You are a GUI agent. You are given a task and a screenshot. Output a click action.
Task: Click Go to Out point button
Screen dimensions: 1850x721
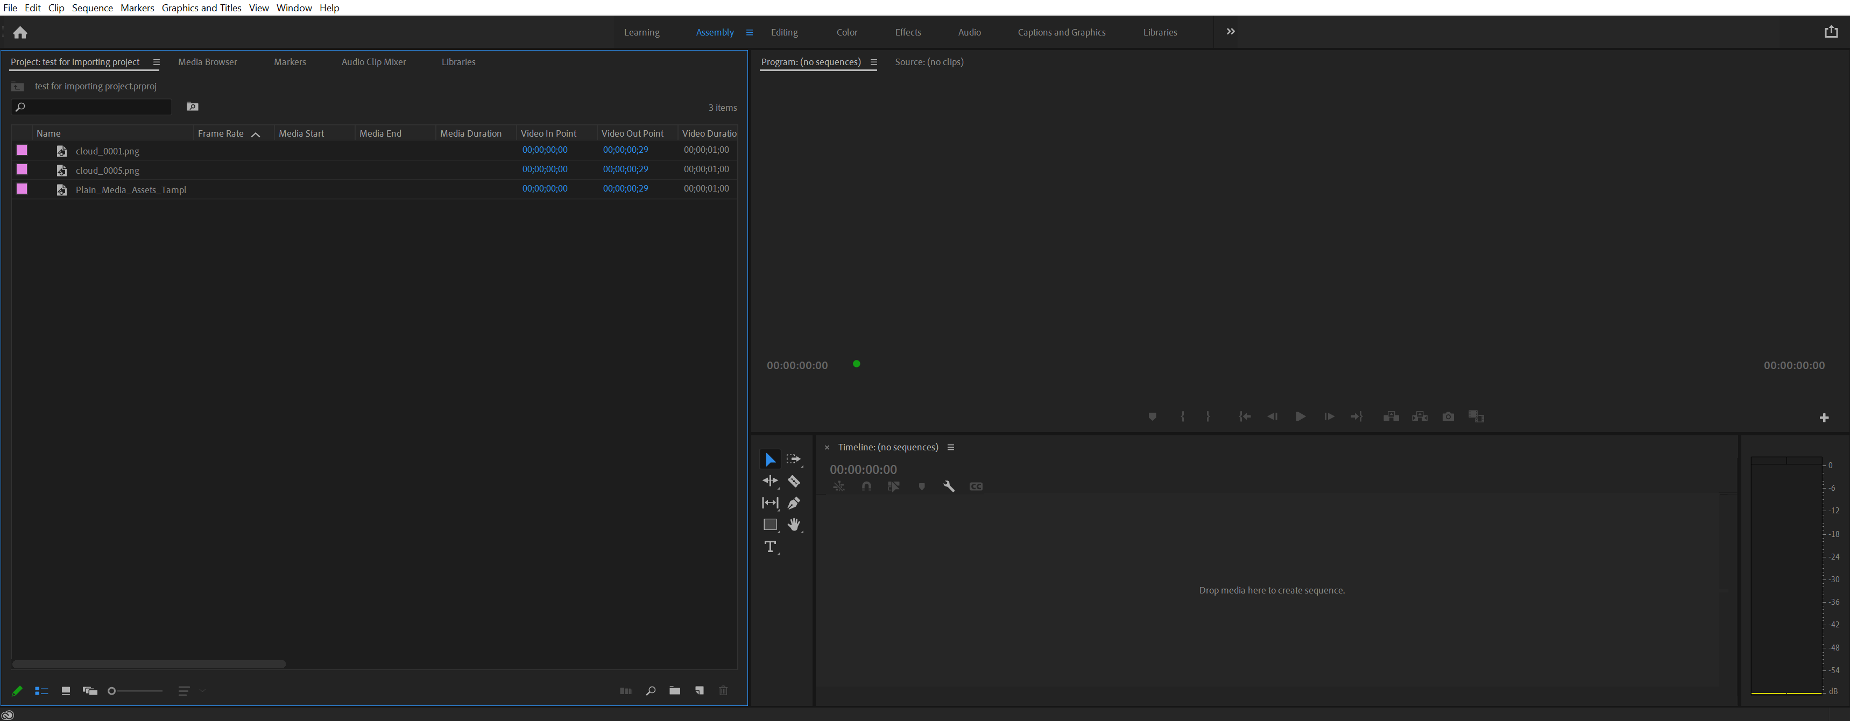pyautogui.click(x=1357, y=416)
